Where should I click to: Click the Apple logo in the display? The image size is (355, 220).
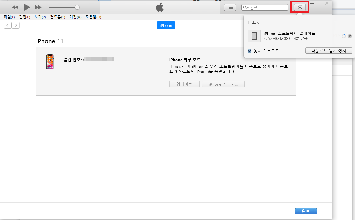[160, 8]
